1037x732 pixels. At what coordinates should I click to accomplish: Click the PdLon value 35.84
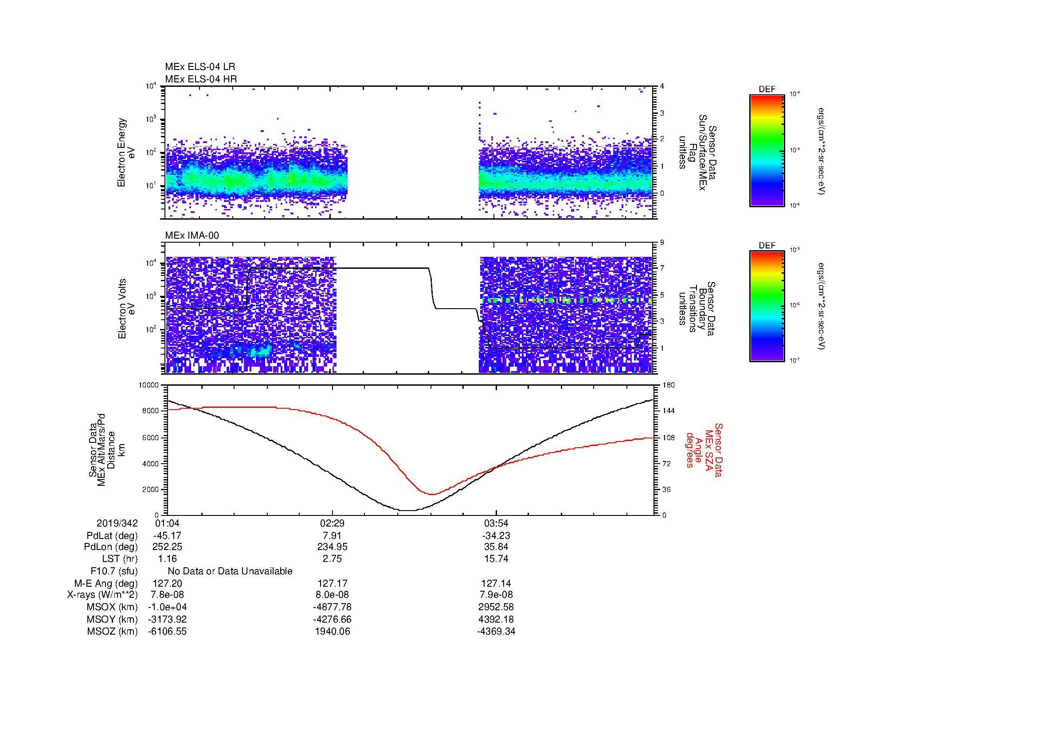click(497, 547)
